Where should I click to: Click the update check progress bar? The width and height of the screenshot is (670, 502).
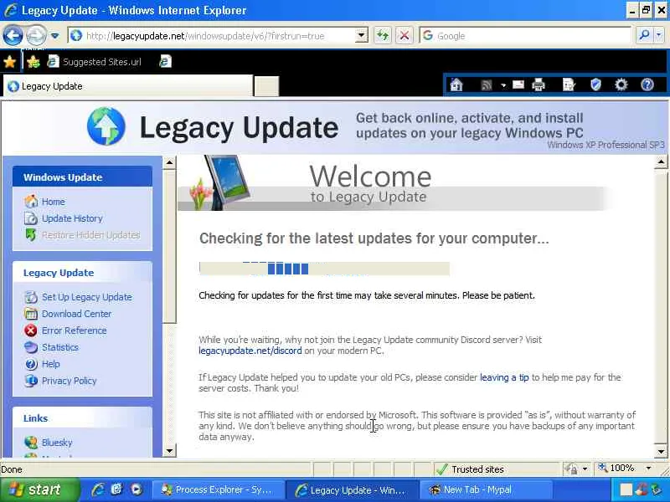(324, 269)
